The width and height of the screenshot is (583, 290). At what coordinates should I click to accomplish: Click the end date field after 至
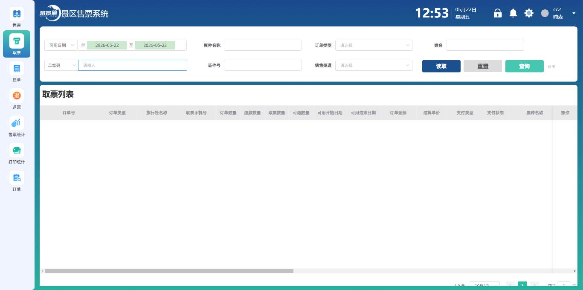coord(155,45)
